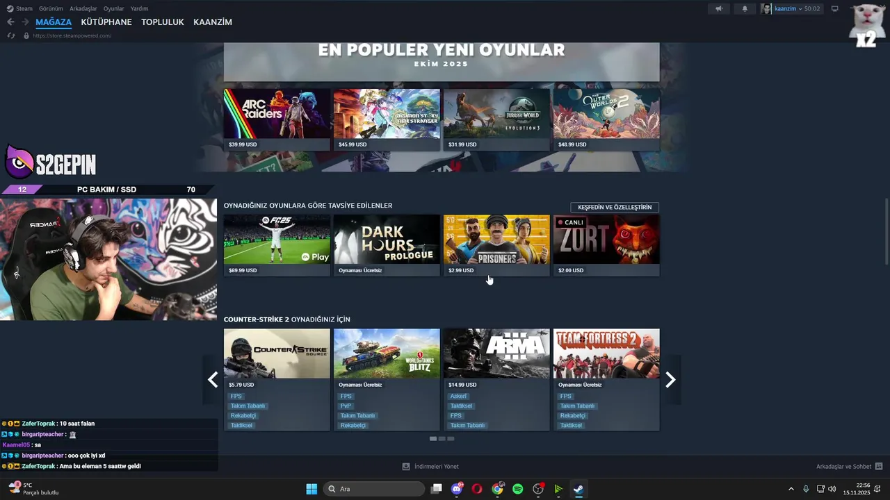Select the first carousel page indicator
890x500 pixels.
433,439
